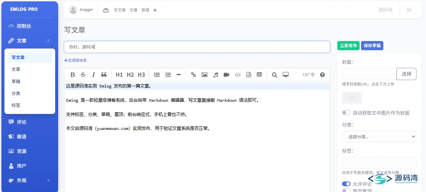The image size is (426, 192).
Task: Insert a horizontal rule
Action: click(x=179, y=75)
